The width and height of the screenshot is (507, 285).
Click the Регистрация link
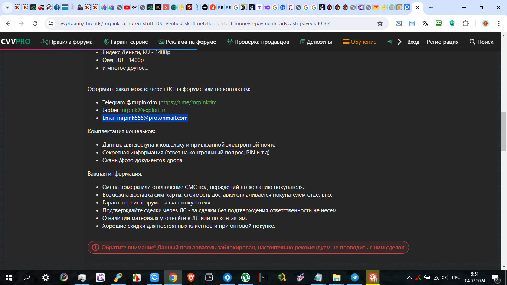(442, 42)
